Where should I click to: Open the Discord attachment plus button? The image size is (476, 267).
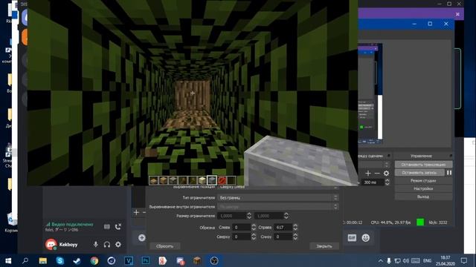point(142,237)
